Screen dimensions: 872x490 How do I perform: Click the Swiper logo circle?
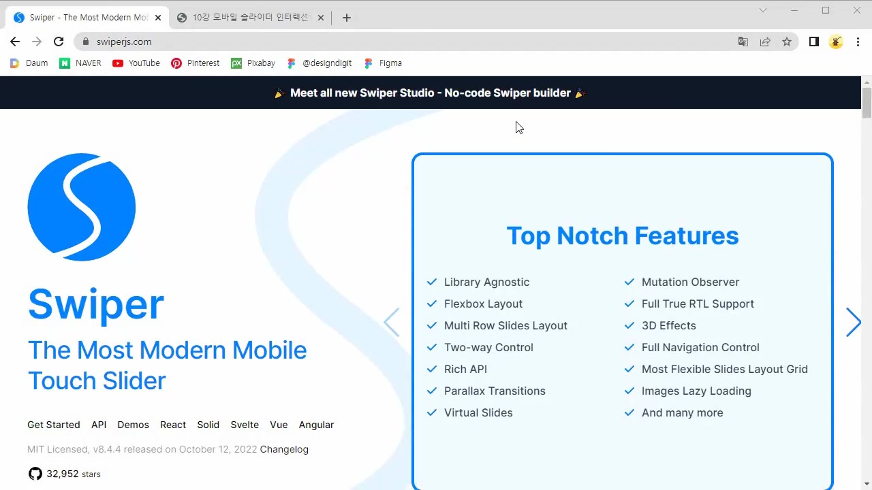click(82, 207)
